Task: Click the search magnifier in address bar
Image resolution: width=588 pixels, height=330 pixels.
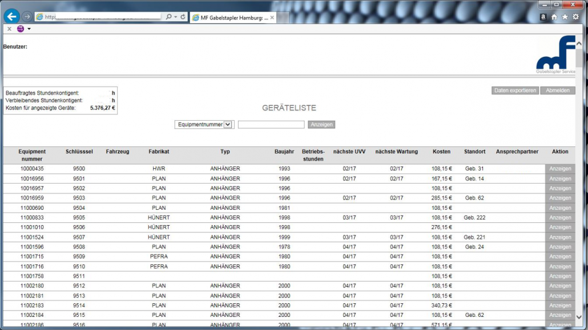Action: tap(169, 17)
